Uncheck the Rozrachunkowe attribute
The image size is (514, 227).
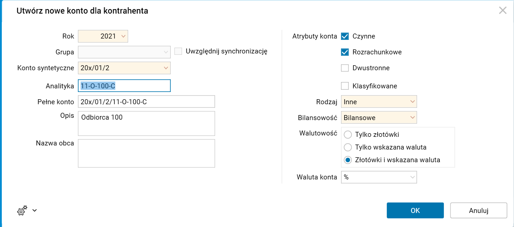[345, 52]
